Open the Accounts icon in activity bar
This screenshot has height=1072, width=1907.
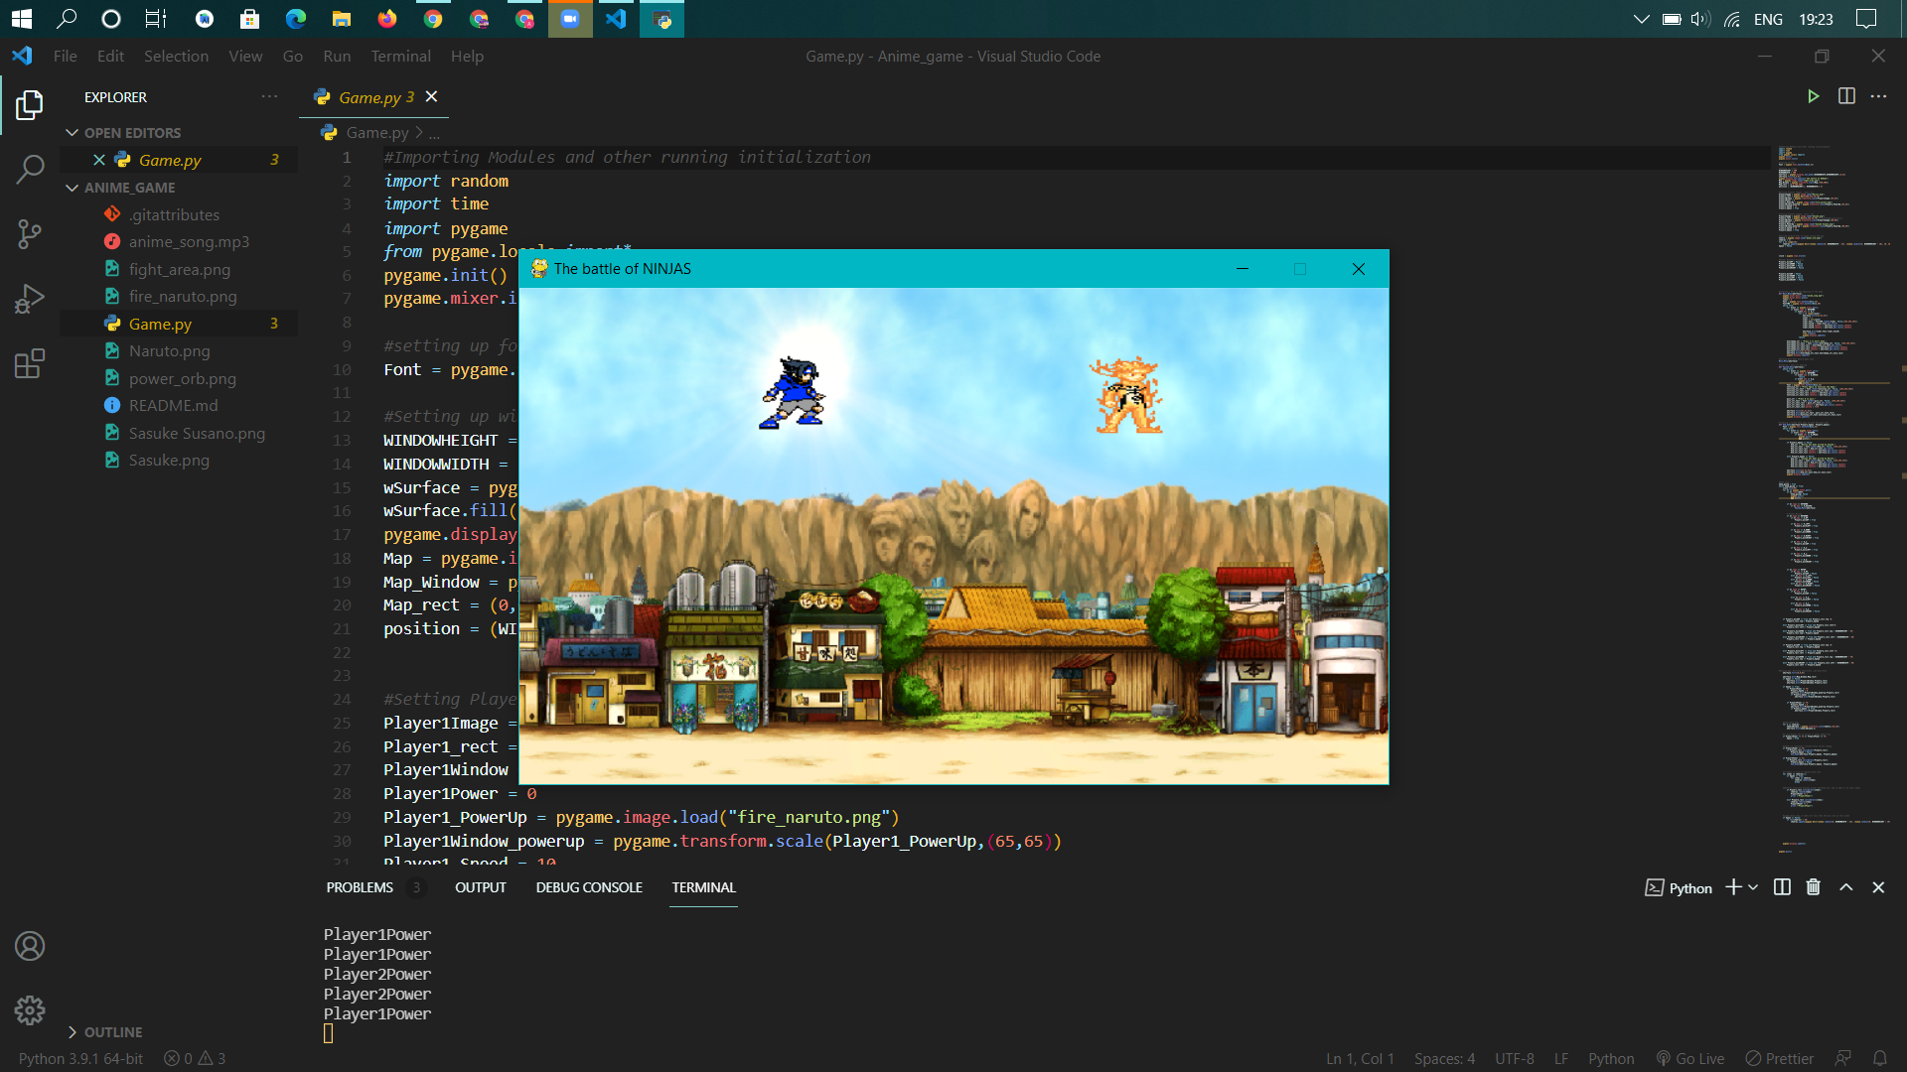(x=30, y=946)
